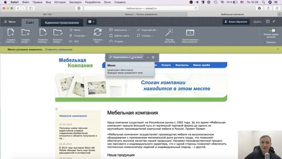Click the Safari forward arrow
282x159 pixels.
click(23, 8)
